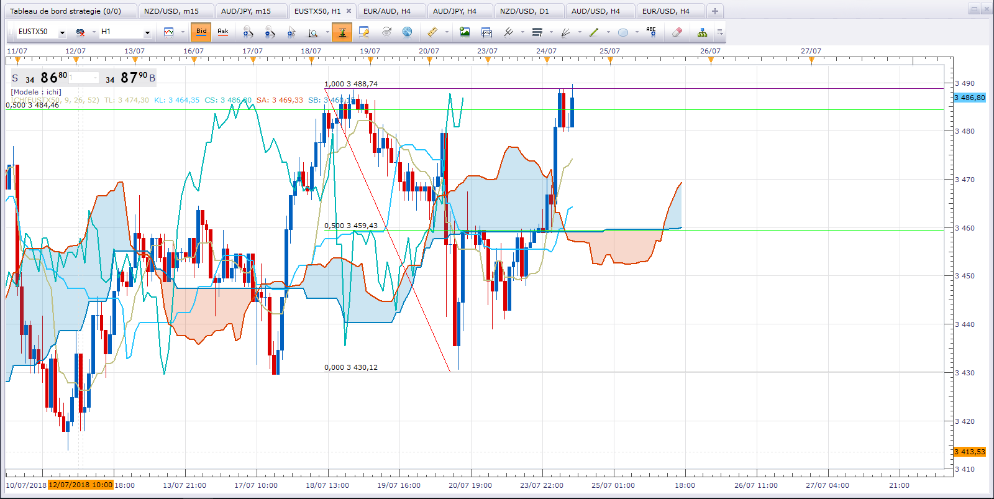Click the order quantity input field
The width and height of the screenshot is (994, 499).
84,78
